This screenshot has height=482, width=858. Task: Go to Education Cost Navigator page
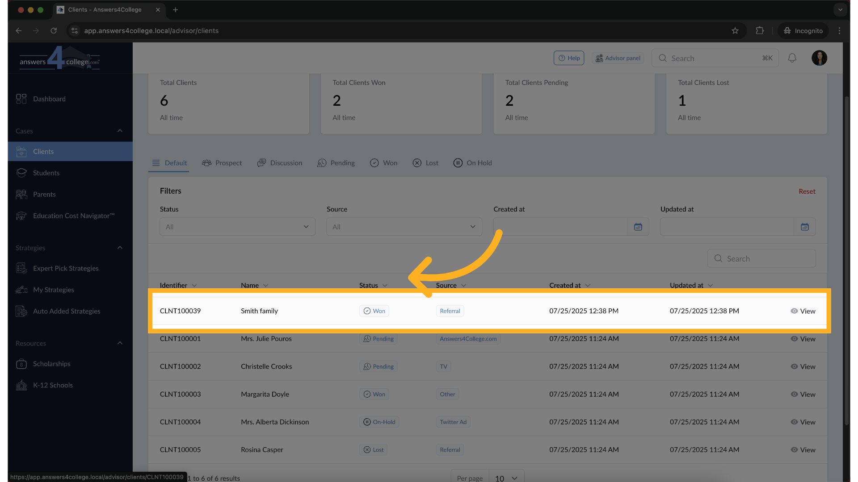(73, 216)
